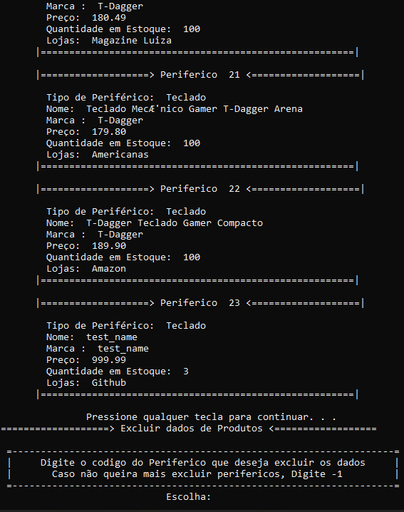Click the price 999.99
404x512 pixels.
[109, 360]
